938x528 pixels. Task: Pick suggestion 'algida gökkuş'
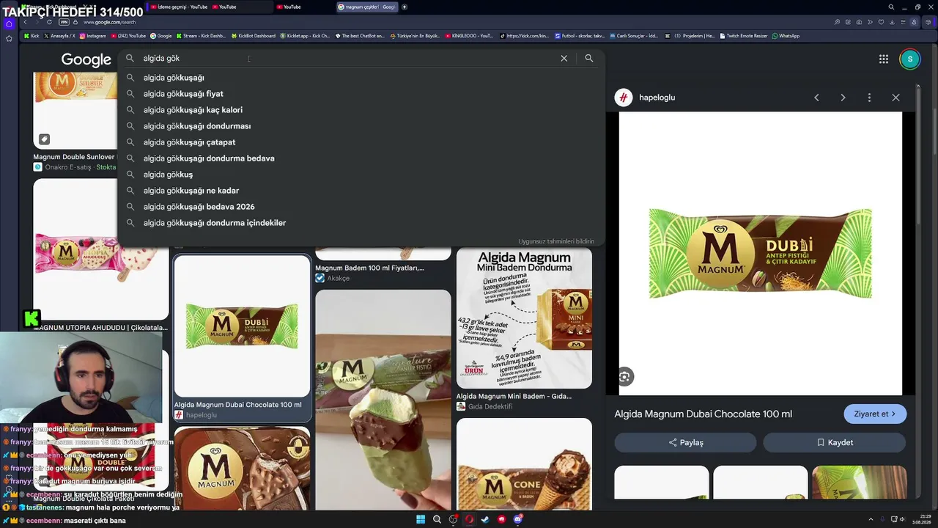pos(361,175)
